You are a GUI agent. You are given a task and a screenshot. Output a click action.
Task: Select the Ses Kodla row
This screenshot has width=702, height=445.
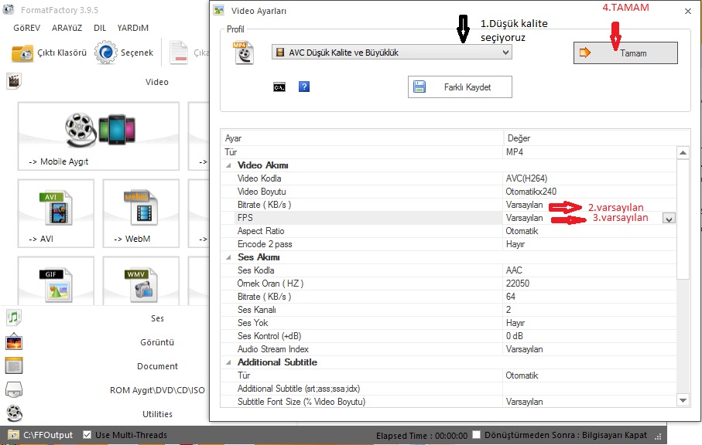tap(449, 270)
